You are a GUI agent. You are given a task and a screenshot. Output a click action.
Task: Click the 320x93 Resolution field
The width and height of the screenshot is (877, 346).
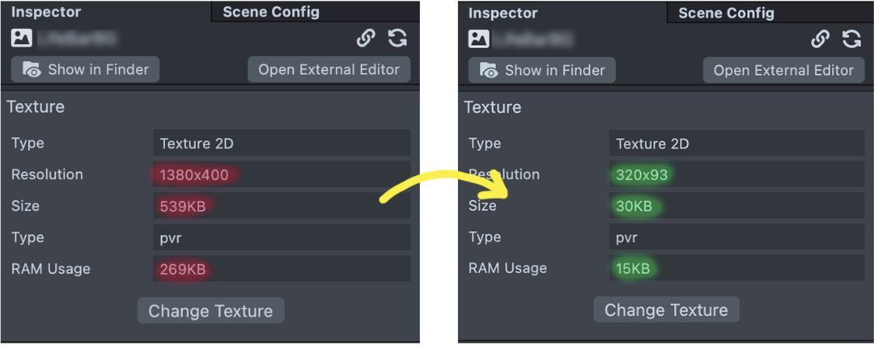(x=736, y=175)
